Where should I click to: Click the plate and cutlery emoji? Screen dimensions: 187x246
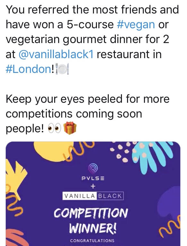point(62,69)
